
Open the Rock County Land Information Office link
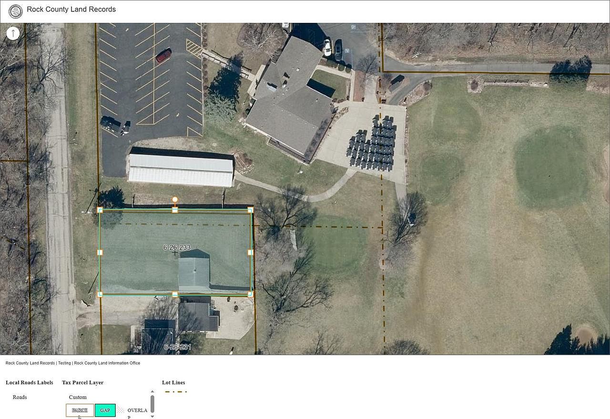[x=107, y=363]
